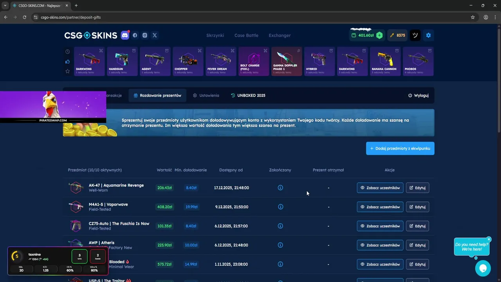Open the AGENT drop card
Viewport: 501px width, 282px height.
pos(155,61)
